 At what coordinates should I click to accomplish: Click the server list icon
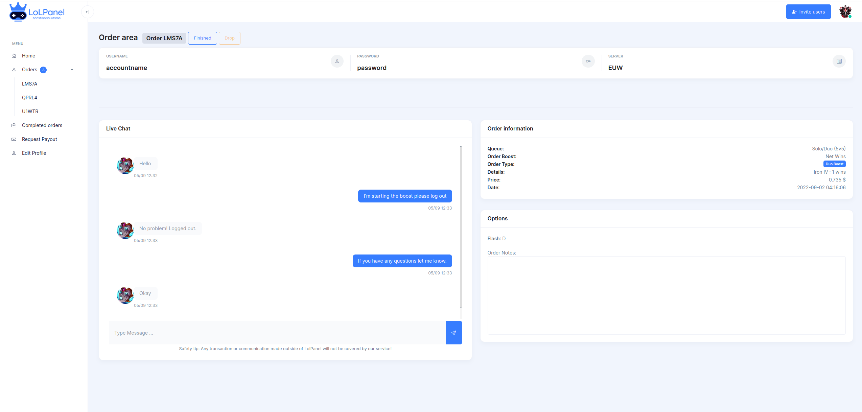click(x=839, y=61)
